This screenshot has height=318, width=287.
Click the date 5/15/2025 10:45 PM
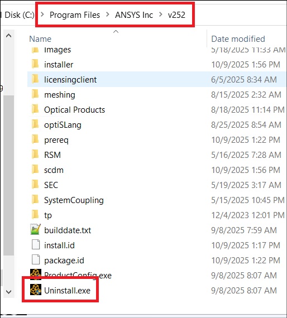pos(248,200)
